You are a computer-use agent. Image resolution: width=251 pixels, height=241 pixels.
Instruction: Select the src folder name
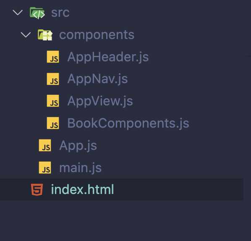click(x=60, y=13)
